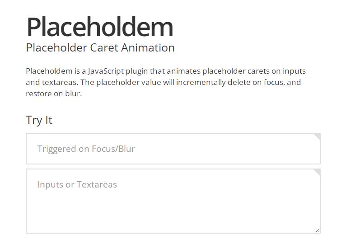Click the textarea resize grip handle
This screenshot has height=244, width=360.
(x=318, y=230)
